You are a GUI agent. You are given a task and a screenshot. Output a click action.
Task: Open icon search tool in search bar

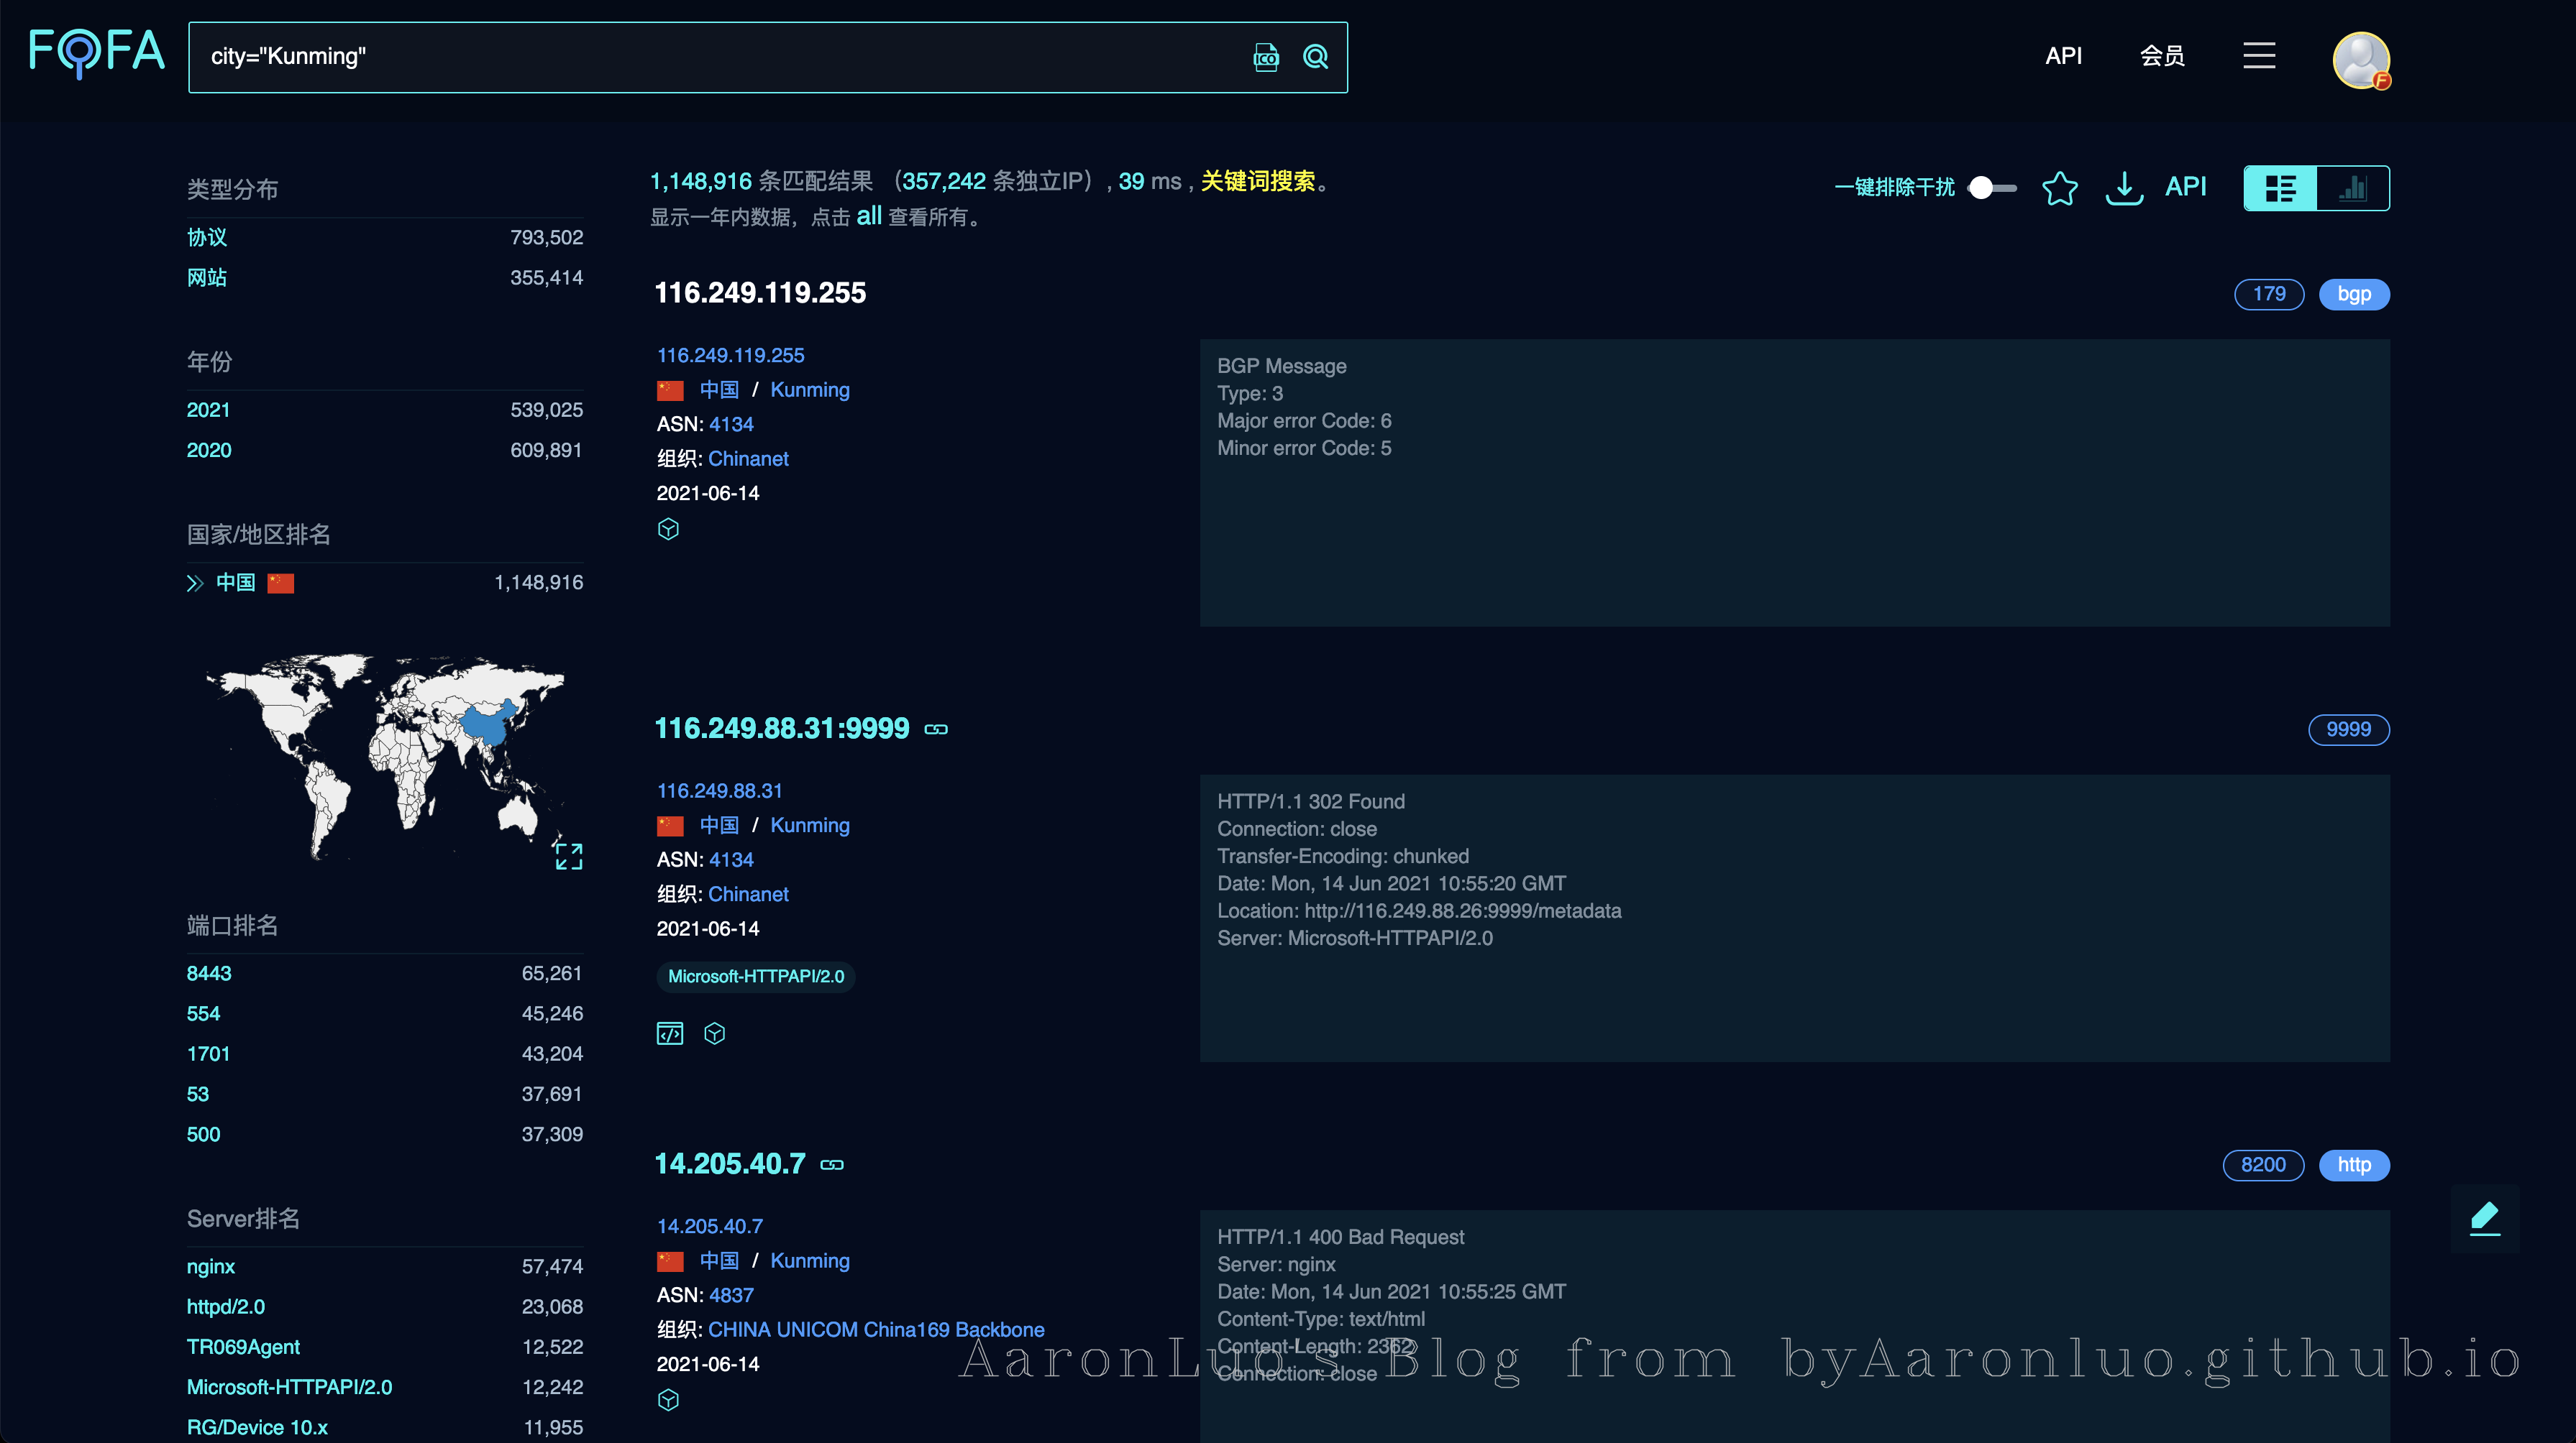point(1266,57)
